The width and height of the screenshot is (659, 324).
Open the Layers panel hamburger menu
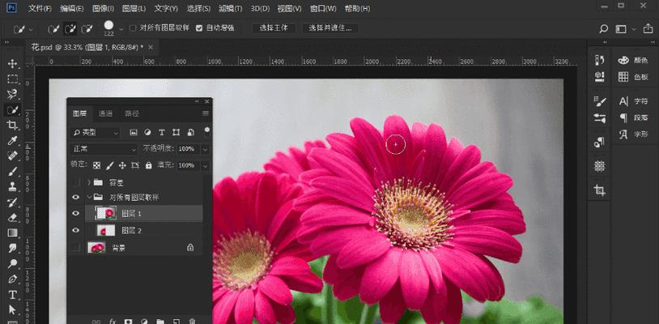[206, 113]
